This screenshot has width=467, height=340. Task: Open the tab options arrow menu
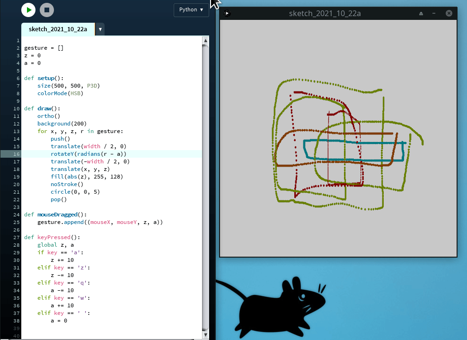tap(100, 29)
